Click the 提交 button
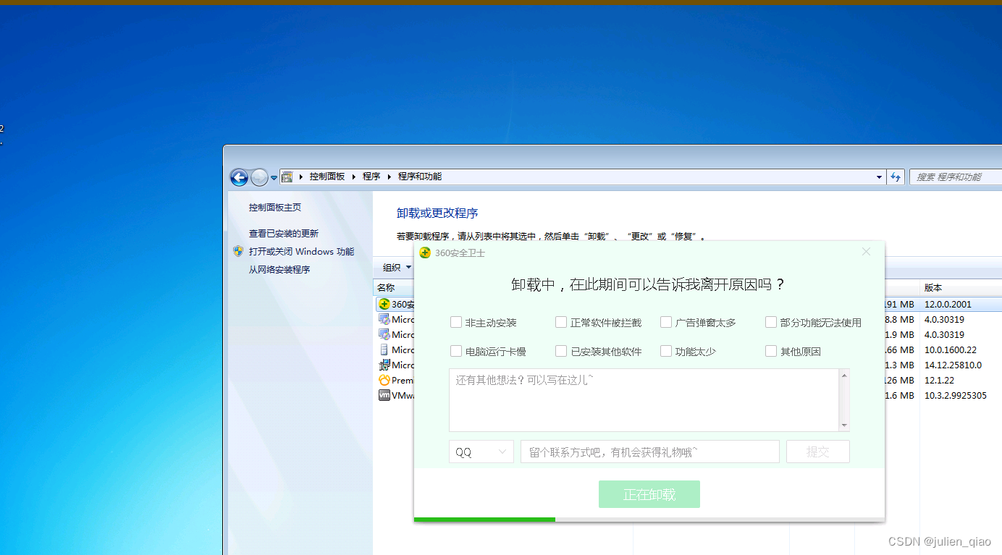 point(818,452)
